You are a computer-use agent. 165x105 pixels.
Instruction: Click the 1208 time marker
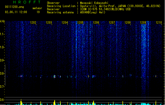click(x=127, y=23)
